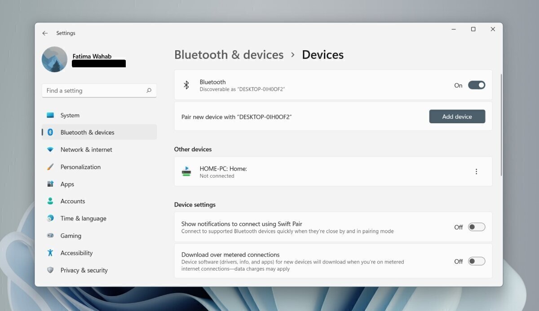Open the three-dot menu for HOME-PC
539x311 pixels.
coord(476,171)
